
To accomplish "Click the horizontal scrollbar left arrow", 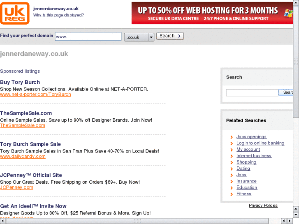I will click(3, 221).
